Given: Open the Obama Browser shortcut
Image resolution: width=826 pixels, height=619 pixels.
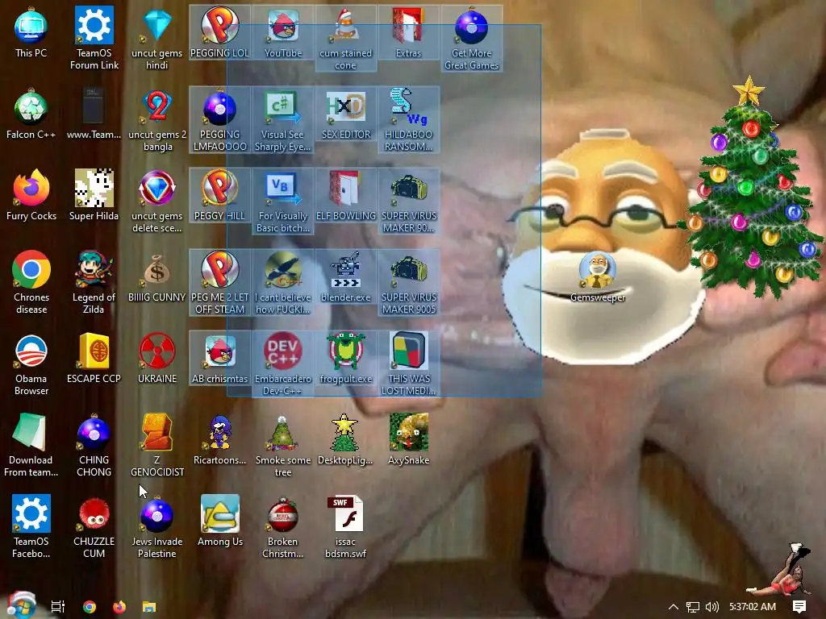Looking at the screenshot, I should pyautogui.click(x=31, y=365).
